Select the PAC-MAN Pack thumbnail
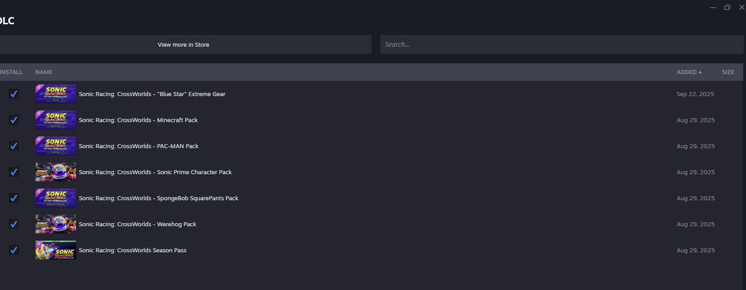The width and height of the screenshot is (746, 290). click(55, 146)
